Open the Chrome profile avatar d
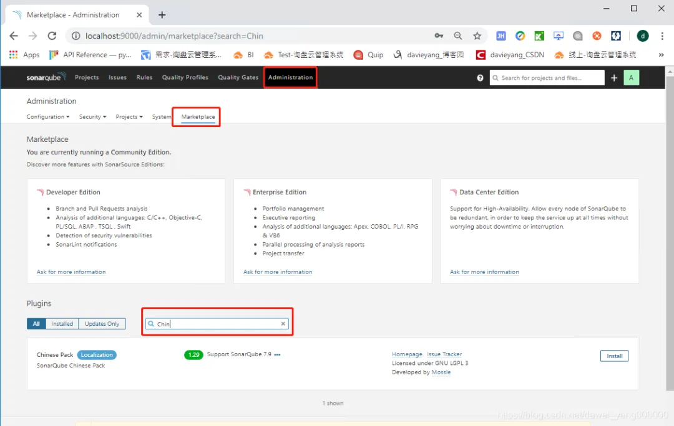The height and width of the screenshot is (426, 674). (643, 36)
